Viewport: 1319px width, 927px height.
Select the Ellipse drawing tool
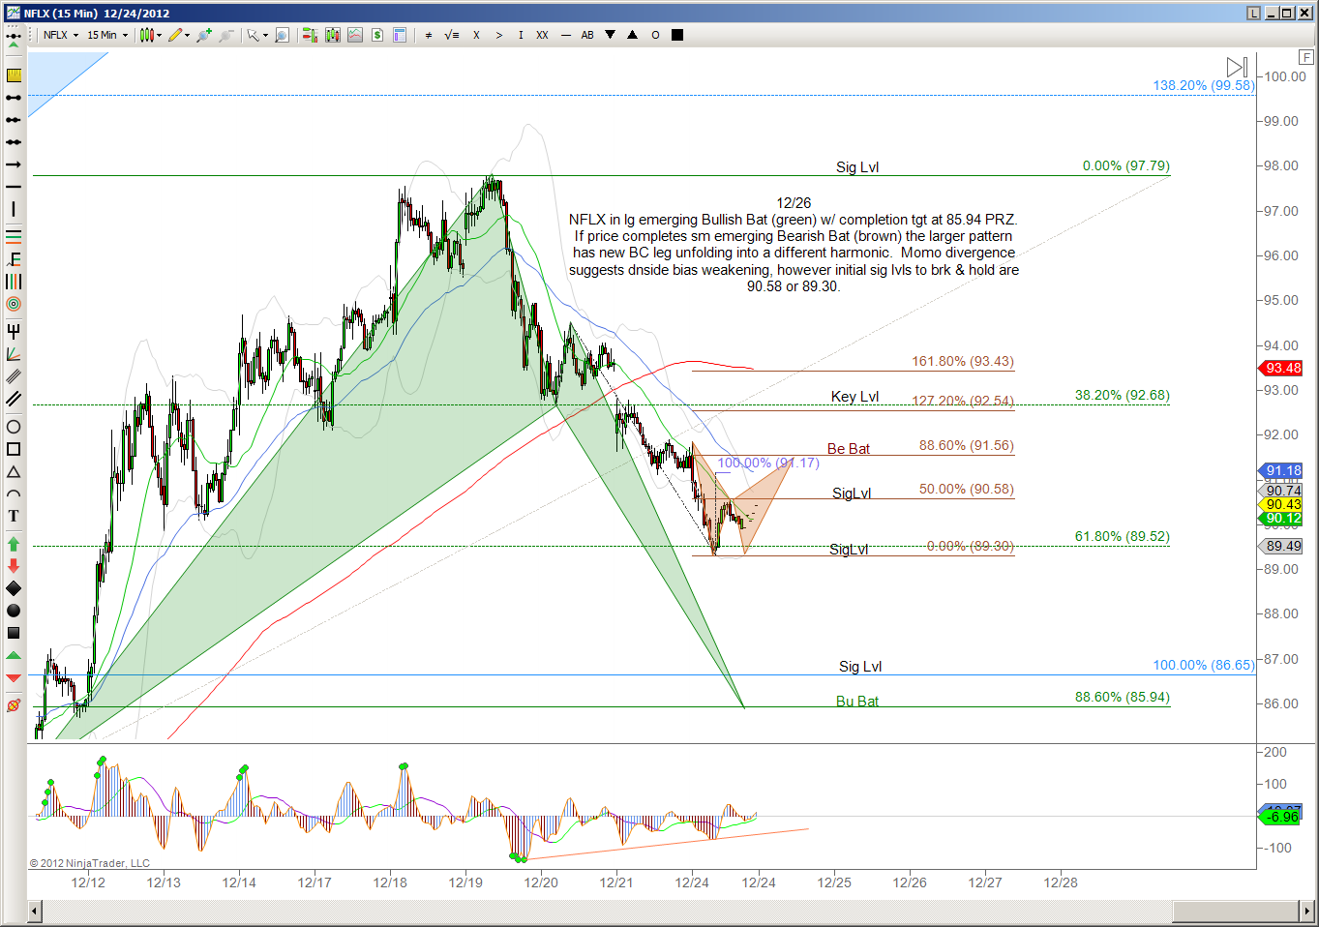click(x=14, y=427)
